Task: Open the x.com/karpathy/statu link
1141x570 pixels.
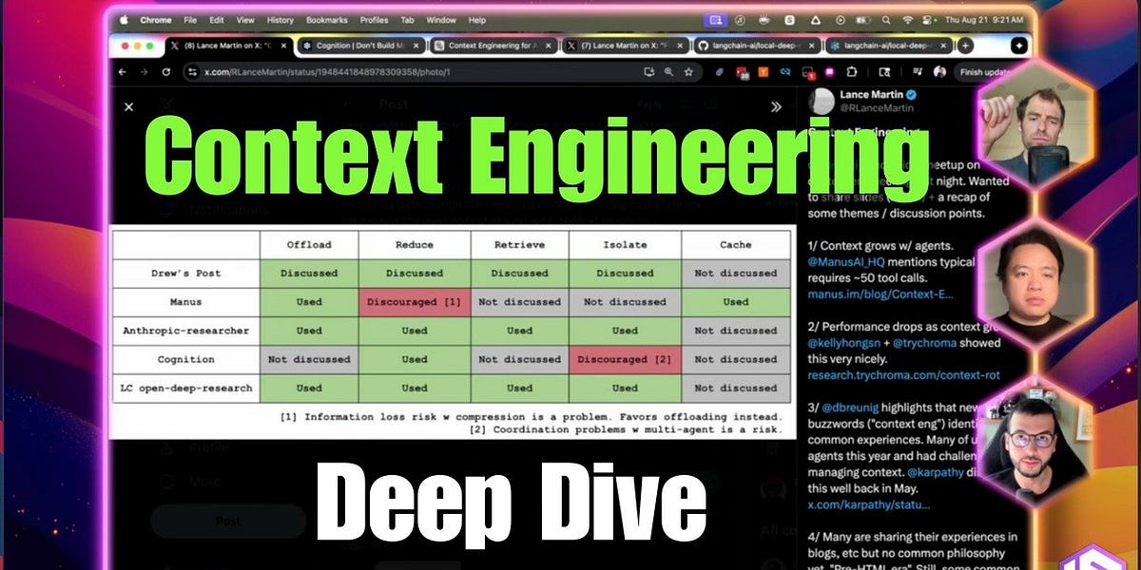Action: [869, 504]
